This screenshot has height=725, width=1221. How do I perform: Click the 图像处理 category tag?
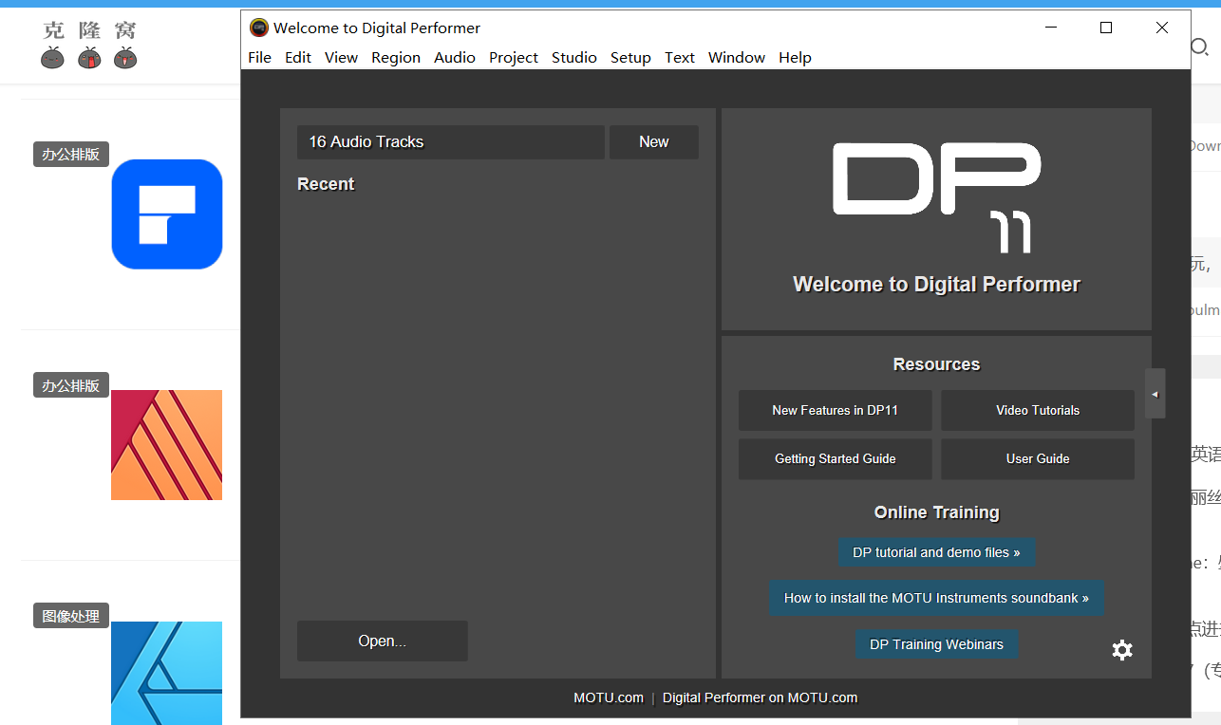pos(71,616)
